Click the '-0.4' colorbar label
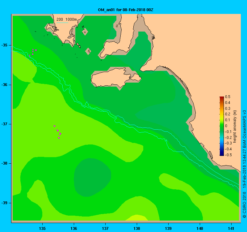This screenshot has width=247, height=232. pyautogui.click(x=228, y=149)
